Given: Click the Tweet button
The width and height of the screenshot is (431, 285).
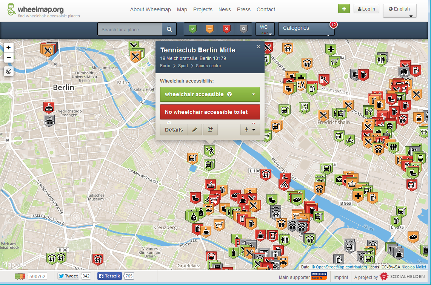Looking at the screenshot, I should 68,276.
